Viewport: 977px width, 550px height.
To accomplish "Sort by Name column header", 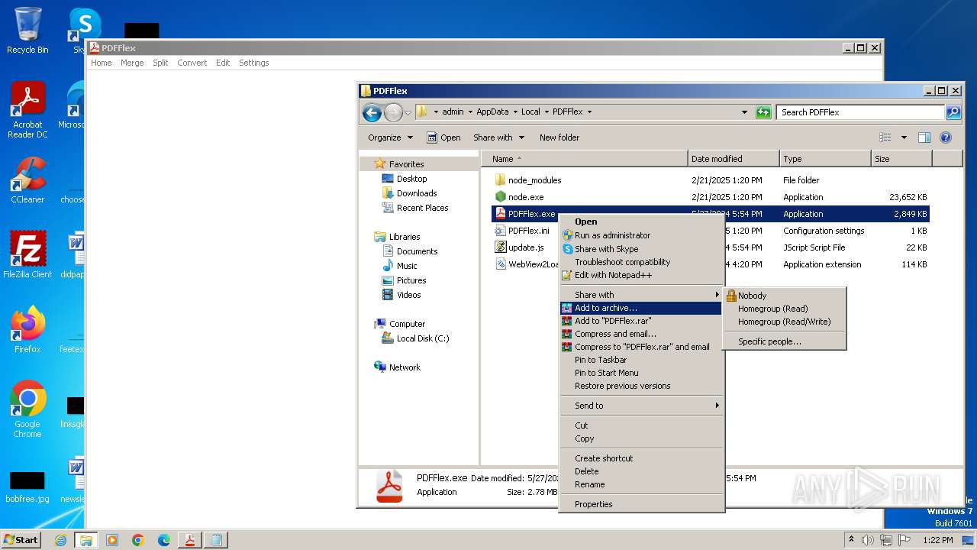I will [585, 159].
